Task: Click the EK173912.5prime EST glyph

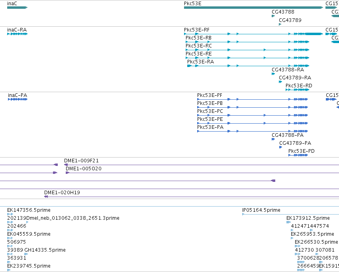Action: pyautogui.click(x=289, y=222)
